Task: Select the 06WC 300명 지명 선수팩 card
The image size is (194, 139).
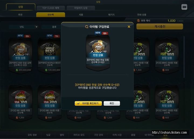Action: coord(167,56)
